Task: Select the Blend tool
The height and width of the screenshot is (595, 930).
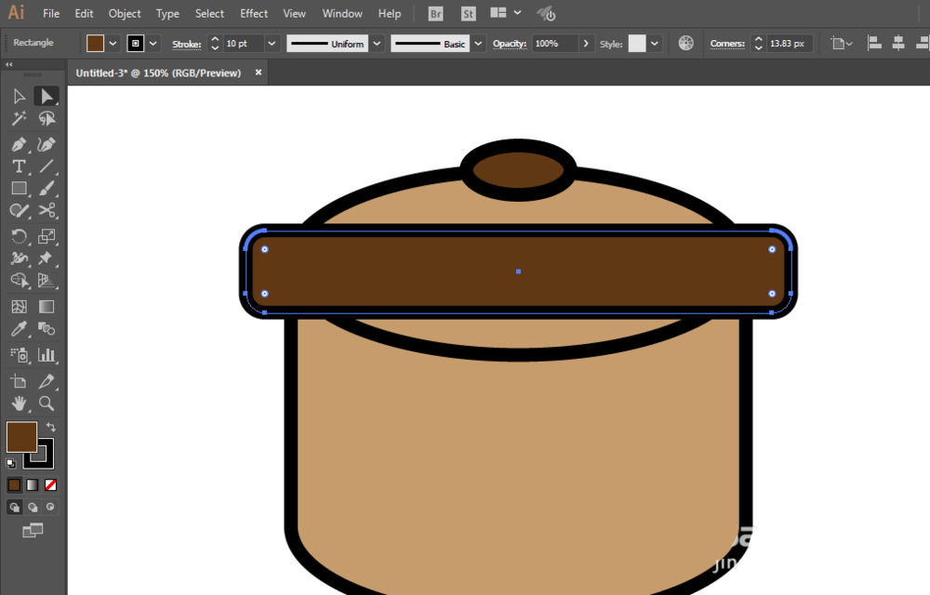Action: click(46, 328)
